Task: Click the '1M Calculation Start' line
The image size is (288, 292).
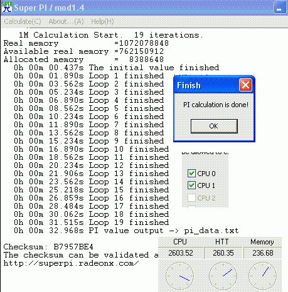Action: click(111, 35)
